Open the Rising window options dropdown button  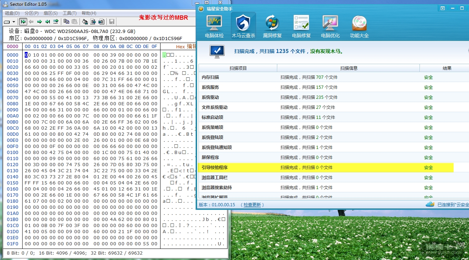[x=442, y=8]
